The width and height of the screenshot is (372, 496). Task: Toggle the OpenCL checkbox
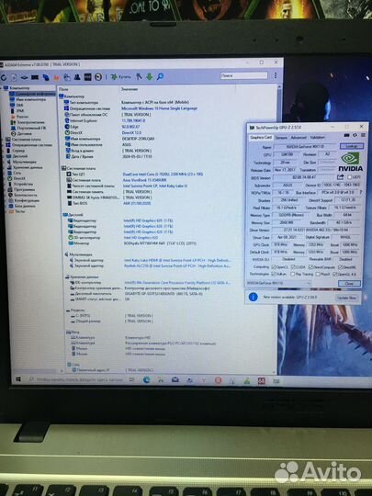[x=274, y=267]
